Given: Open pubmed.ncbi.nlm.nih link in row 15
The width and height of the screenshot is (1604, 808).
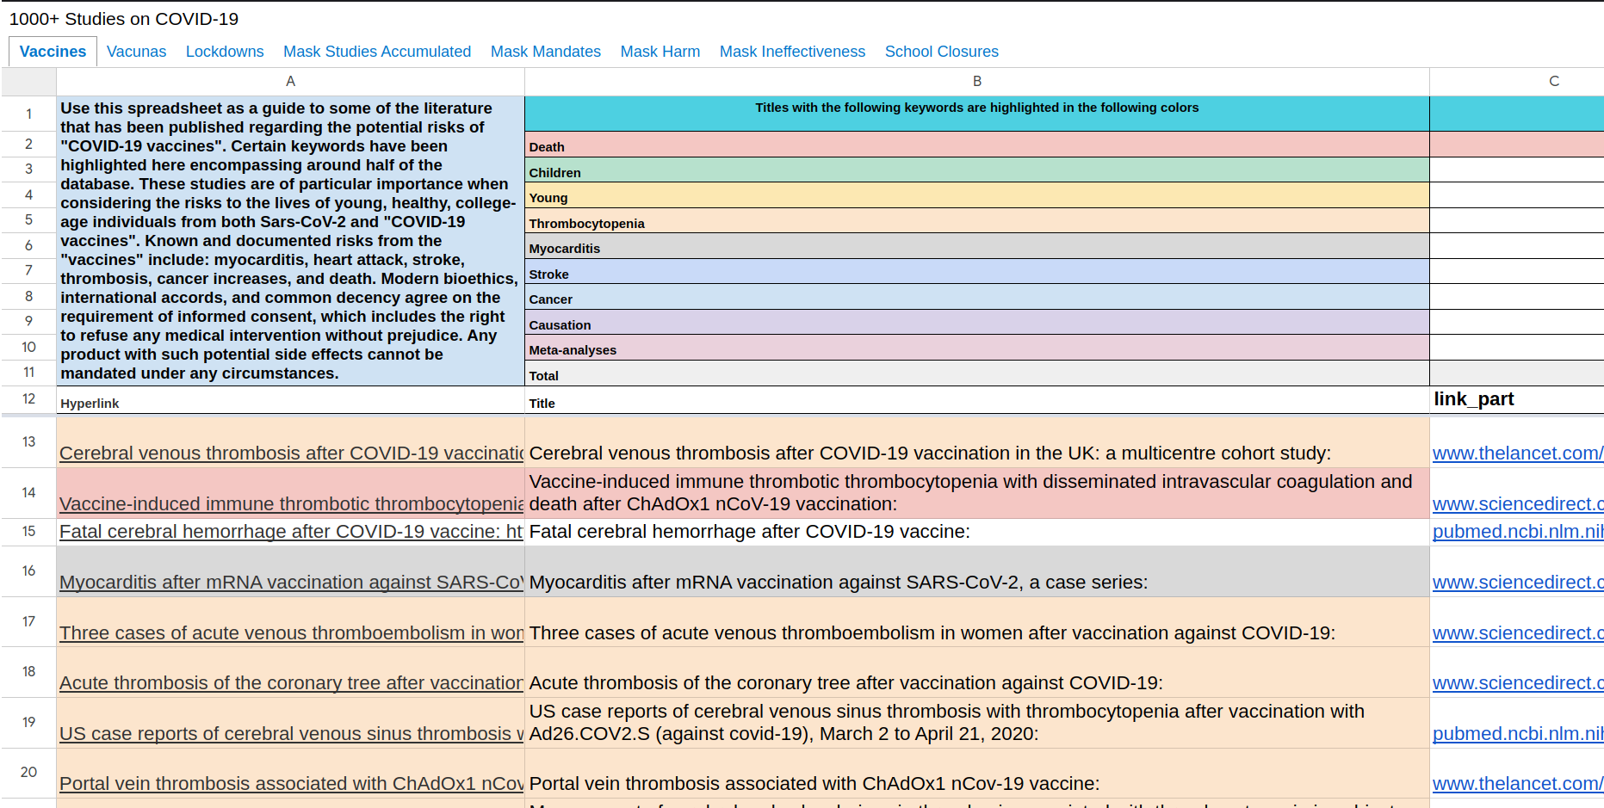Looking at the screenshot, I should coord(1518,532).
